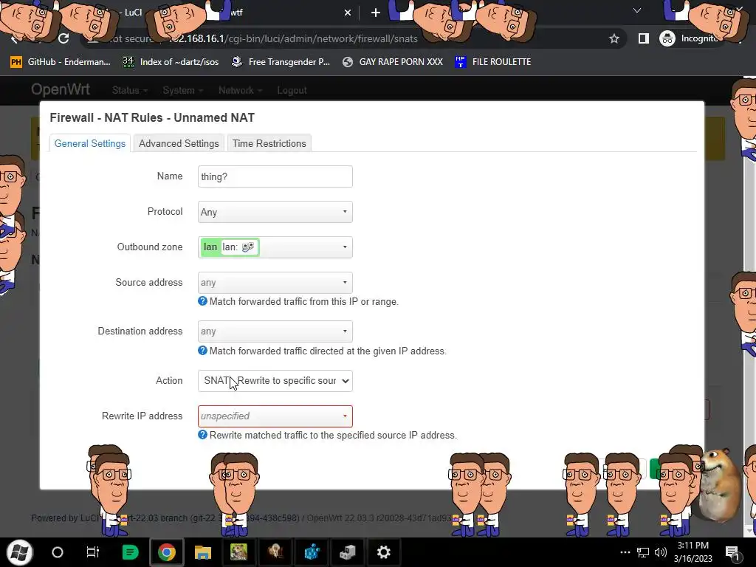
Task: Close the current wtf browser tab
Action: pyautogui.click(x=348, y=13)
